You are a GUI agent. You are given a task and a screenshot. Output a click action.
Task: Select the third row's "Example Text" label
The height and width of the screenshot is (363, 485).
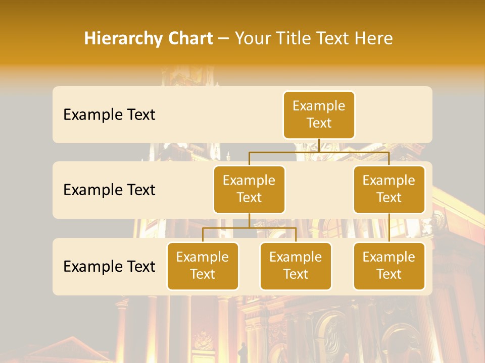pyautogui.click(x=109, y=266)
